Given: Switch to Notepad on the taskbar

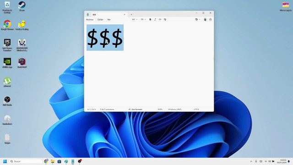Looking at the screenshot, I should [73, 161].
